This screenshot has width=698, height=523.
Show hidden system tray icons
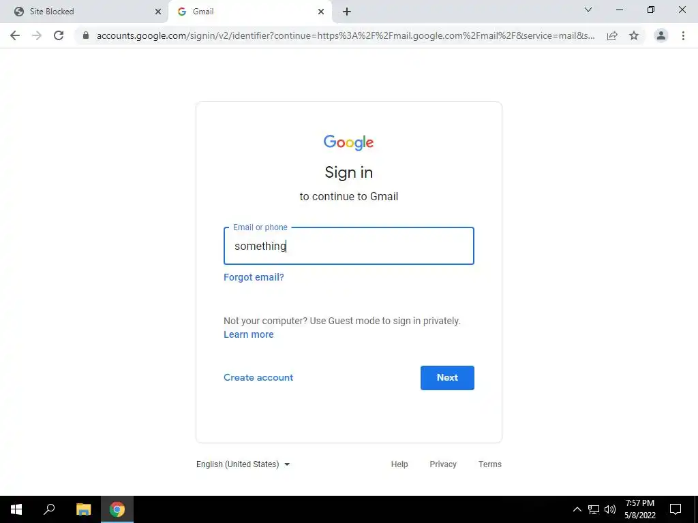tap(577, 509)
